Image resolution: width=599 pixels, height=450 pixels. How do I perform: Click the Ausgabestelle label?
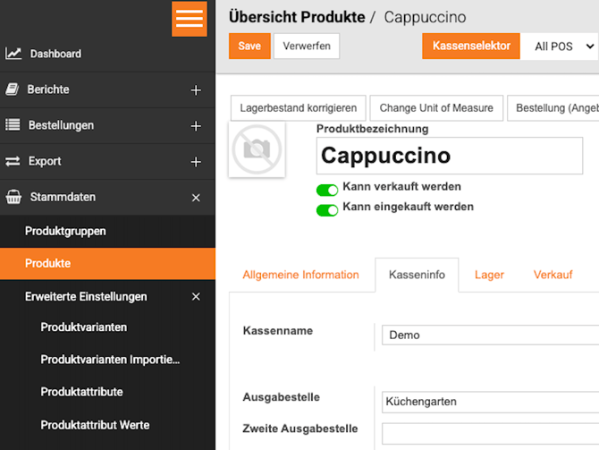coord(281,397)
